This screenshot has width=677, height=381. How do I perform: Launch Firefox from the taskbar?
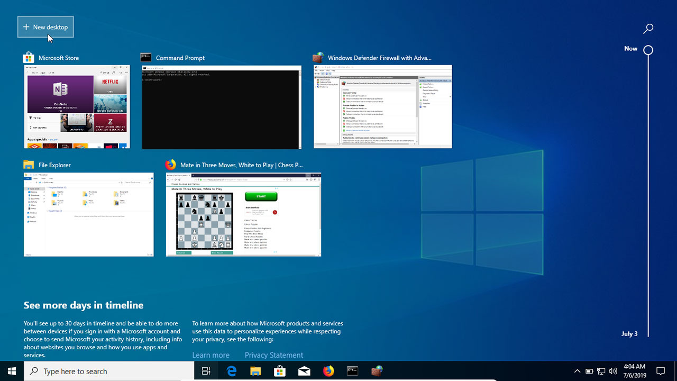(x=328, y=370)
